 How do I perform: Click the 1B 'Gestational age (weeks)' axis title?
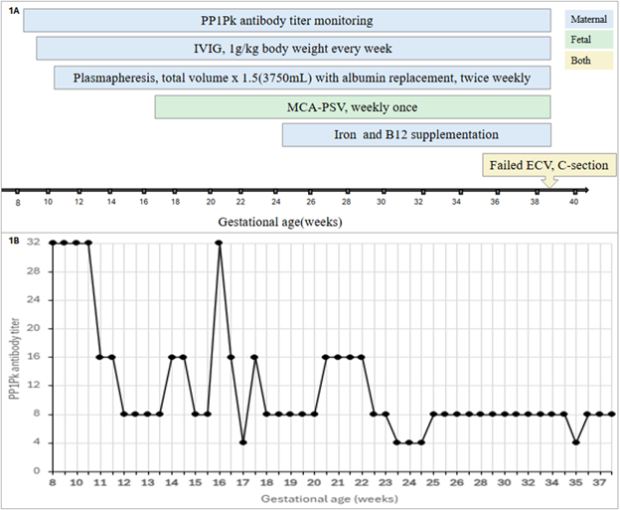(x=330, y=498)
